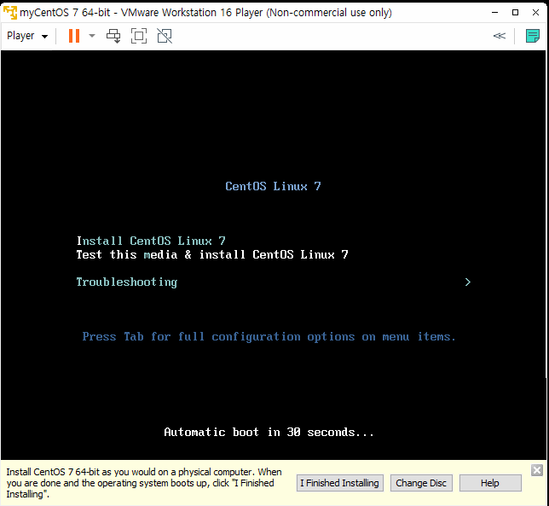Close the VMware Player window
This screenshot has width=549, height=506.
[x=535, y=12]
